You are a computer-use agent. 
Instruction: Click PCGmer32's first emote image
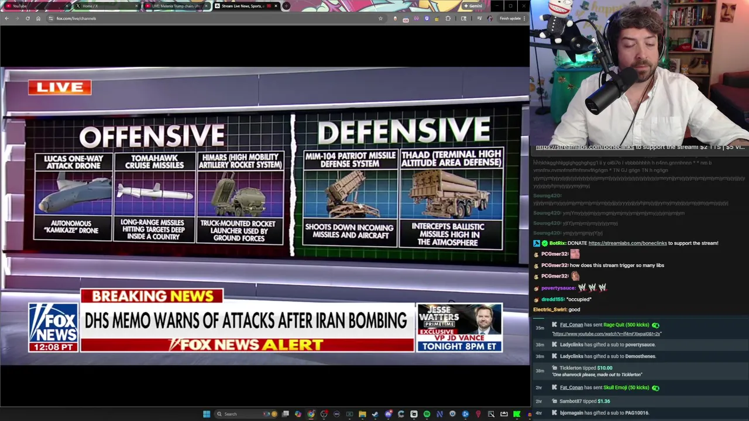pyautogui.click(x=575, y=254)
